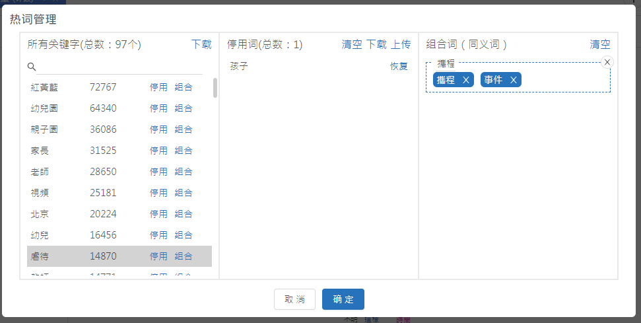Remove the 事件 tag with its X icon
The width and height of the screenshot is (641, 323).
[513, 80]
